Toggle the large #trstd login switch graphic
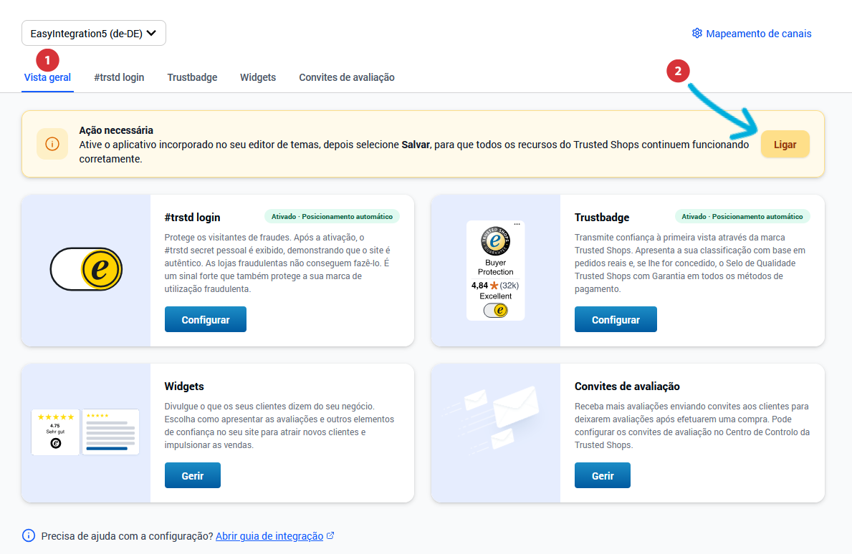852x554 pixels. (87, 269)
